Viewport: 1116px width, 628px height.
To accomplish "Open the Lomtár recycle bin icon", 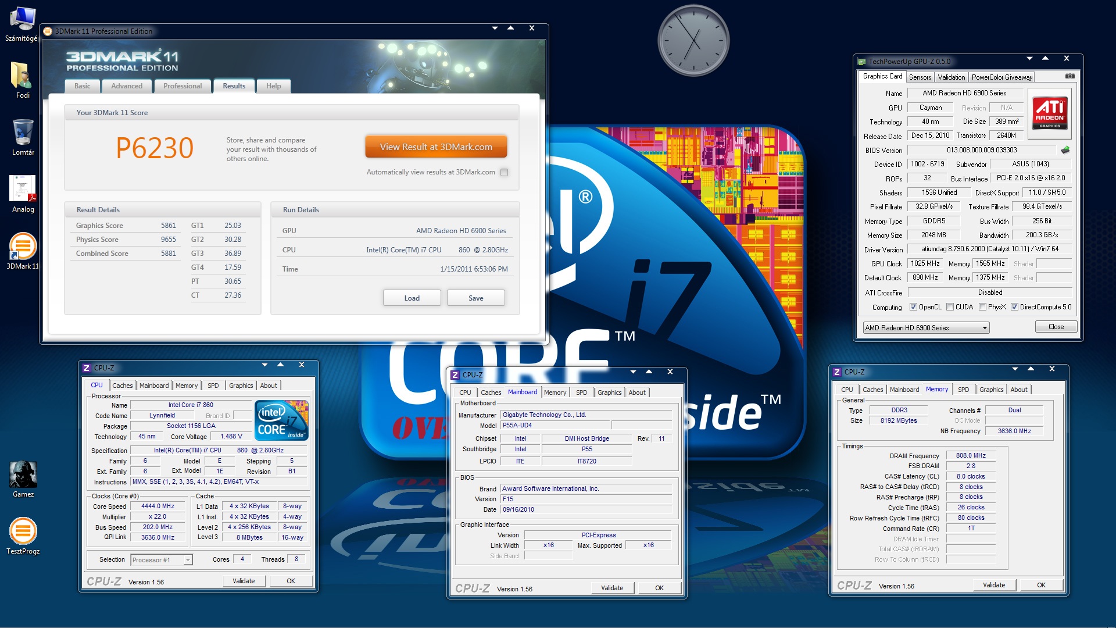I will [x=23, y=133].
